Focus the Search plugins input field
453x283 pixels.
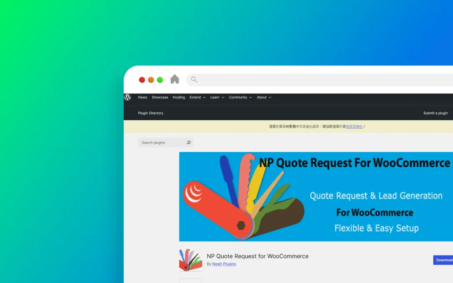166,143
